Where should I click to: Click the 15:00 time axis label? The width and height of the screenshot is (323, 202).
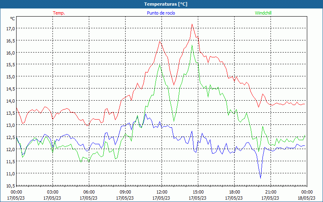(198, 192)
